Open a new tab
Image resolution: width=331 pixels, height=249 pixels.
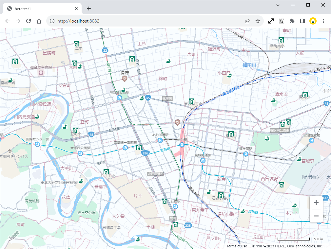[x=89, y=9]
